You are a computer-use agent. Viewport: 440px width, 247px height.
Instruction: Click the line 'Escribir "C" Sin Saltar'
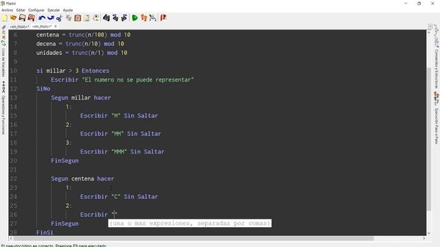click(x=119, y=197)
